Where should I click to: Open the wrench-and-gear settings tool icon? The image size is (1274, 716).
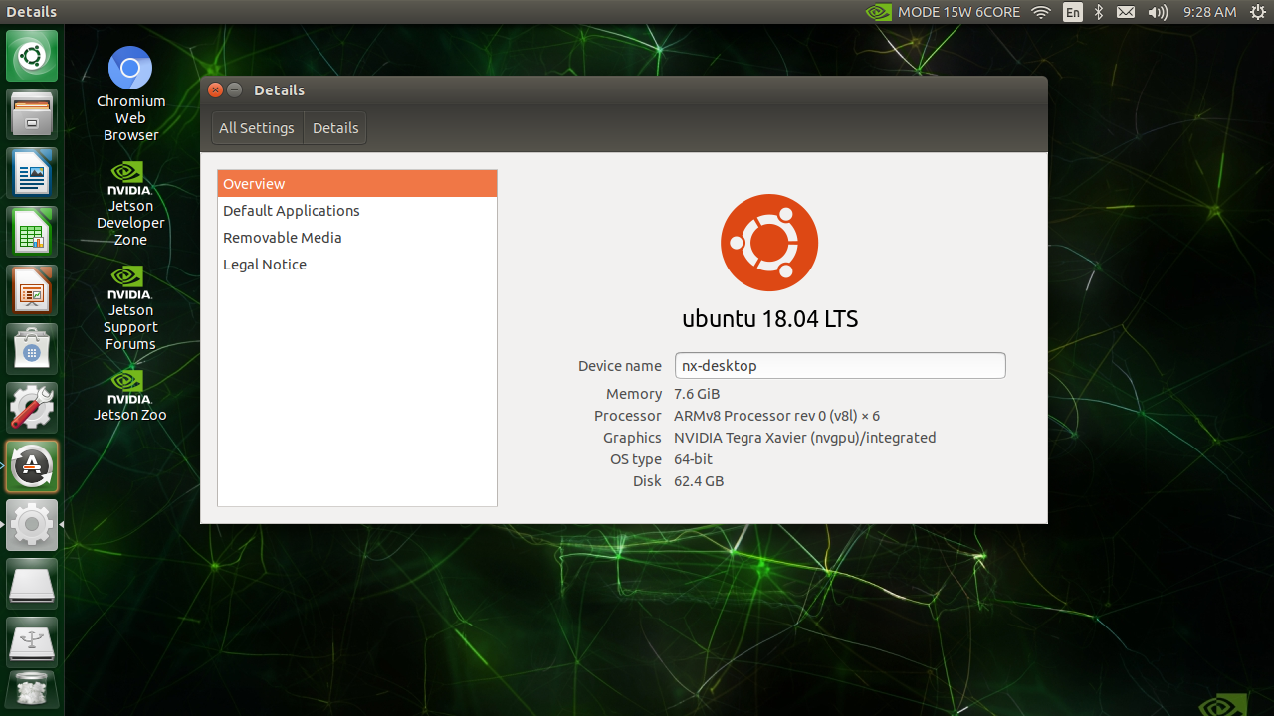(32, 408)
